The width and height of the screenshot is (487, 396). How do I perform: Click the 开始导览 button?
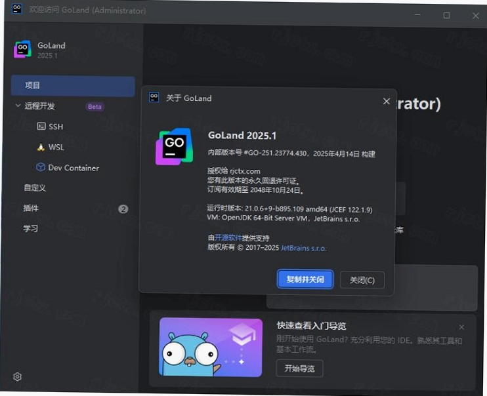click(x=300, y=368)
